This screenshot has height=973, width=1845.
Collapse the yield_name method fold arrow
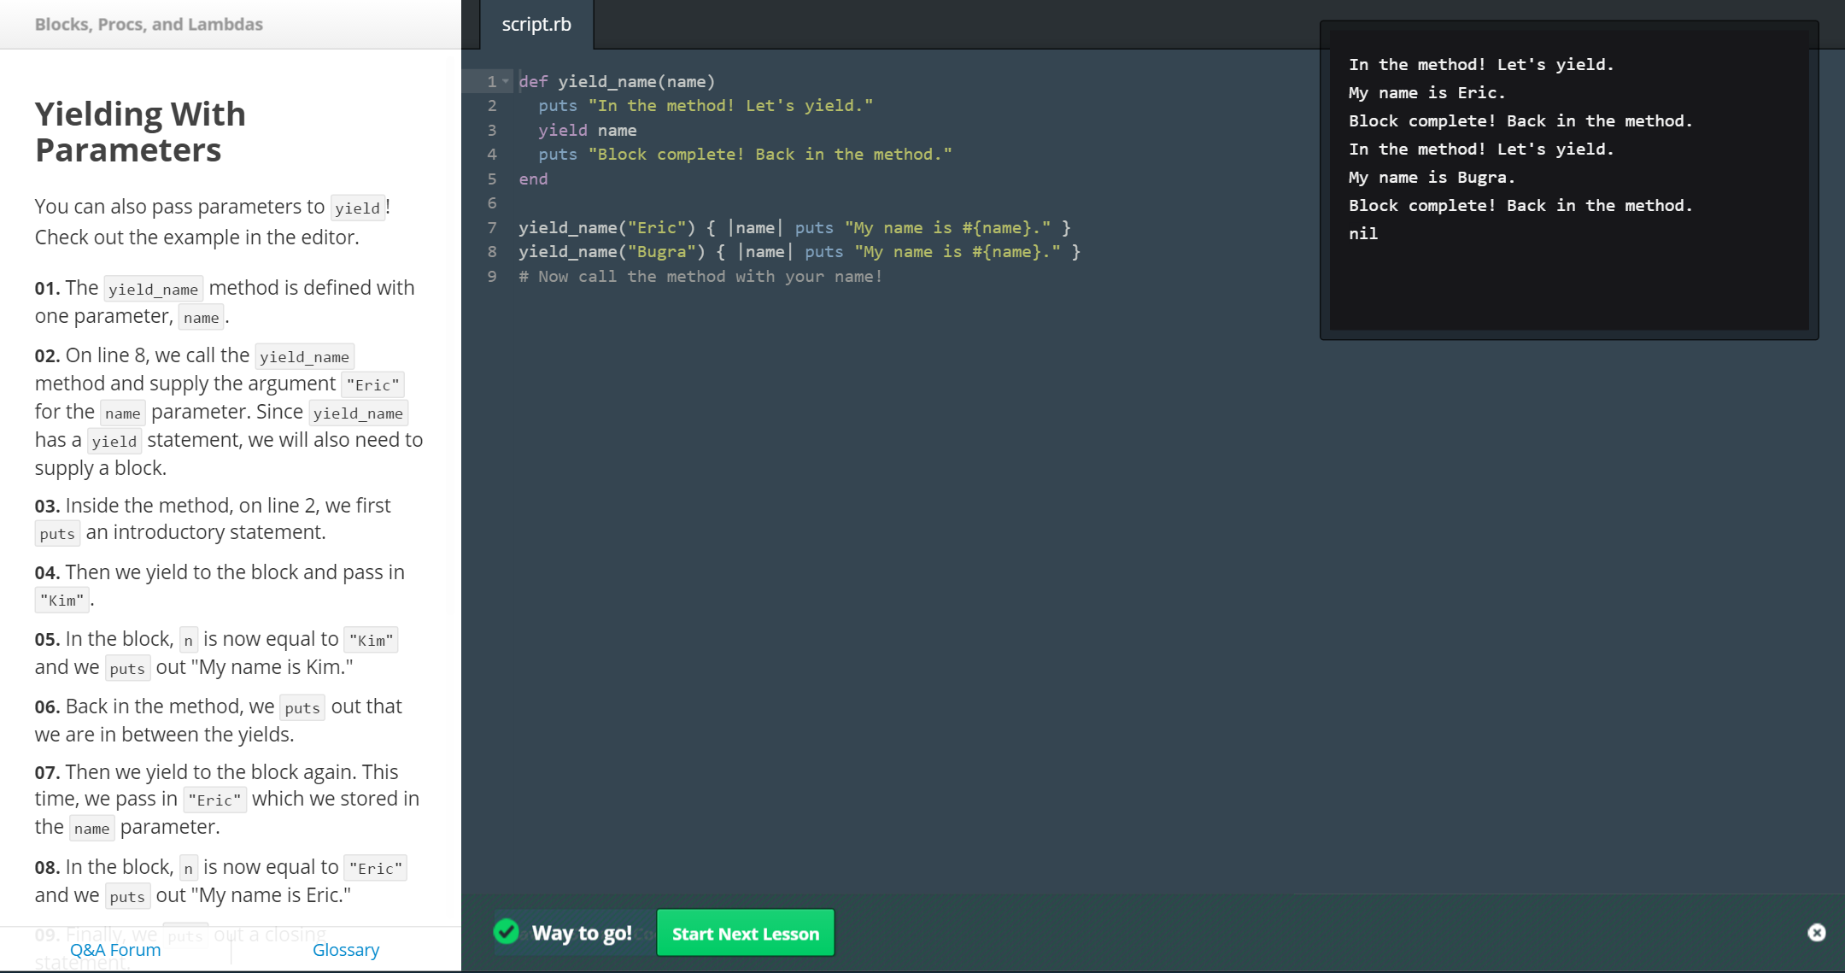pos(506,81)
